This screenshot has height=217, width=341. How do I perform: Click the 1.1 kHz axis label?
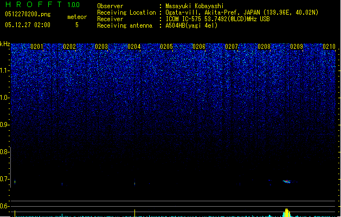click(x=4, y=71)
